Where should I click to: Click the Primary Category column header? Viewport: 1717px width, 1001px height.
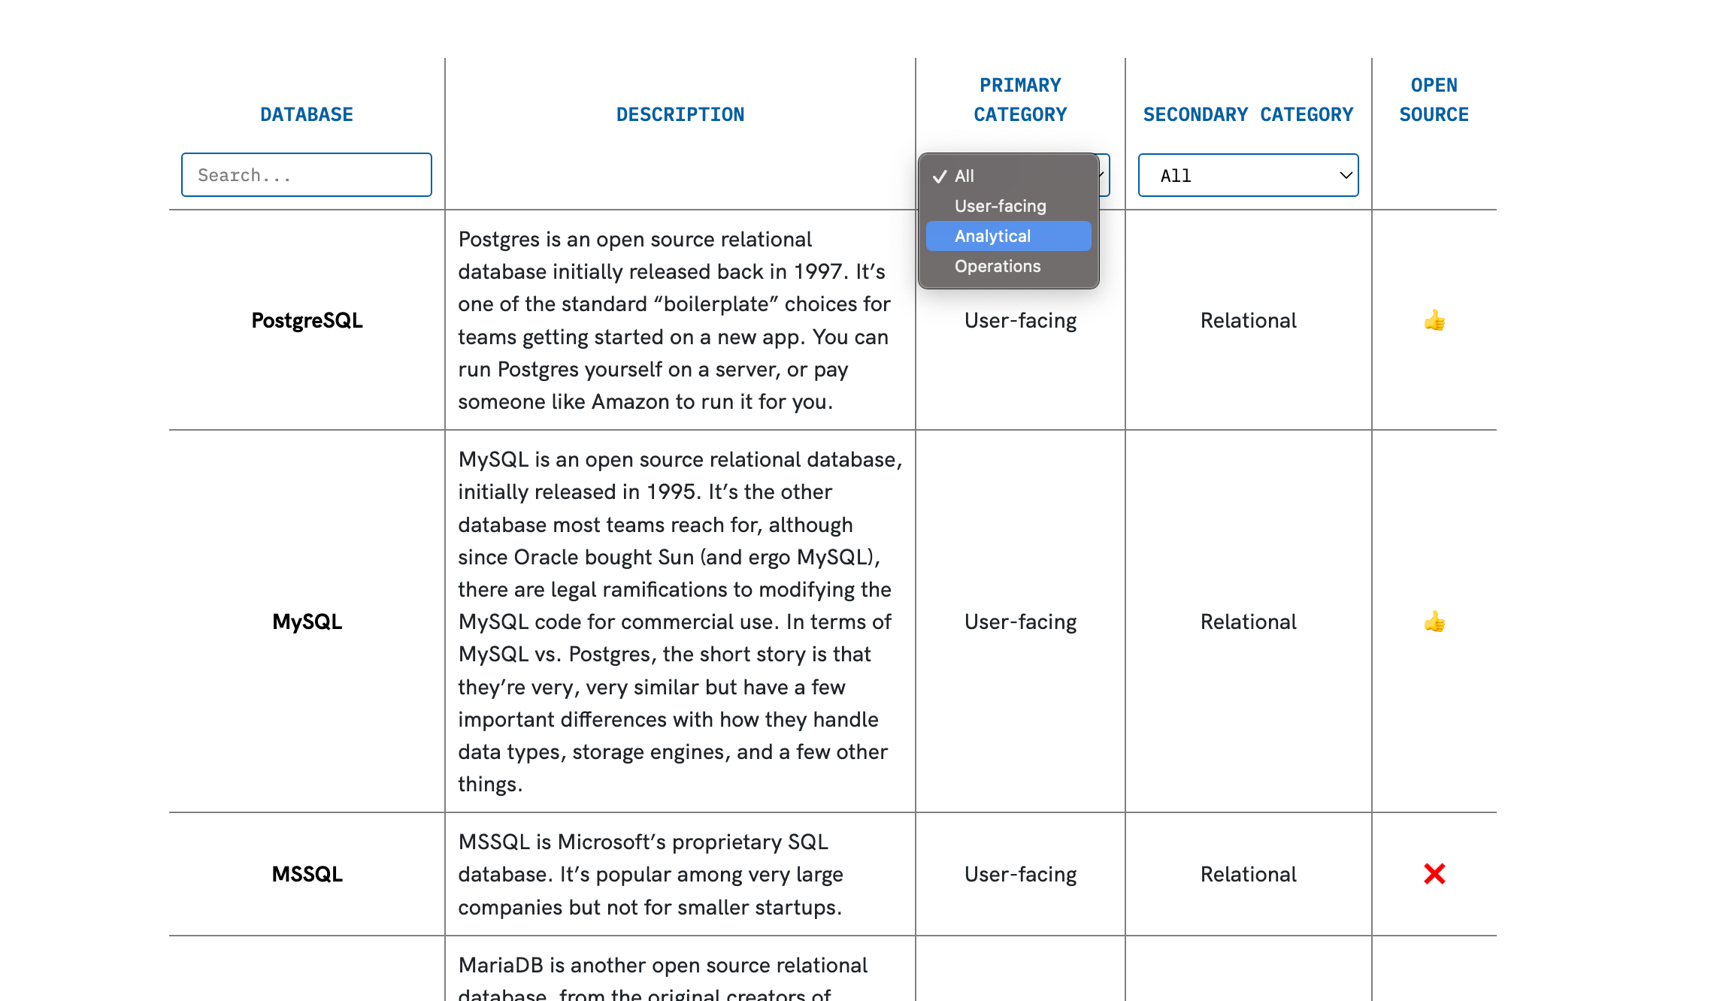[x=1019, y=100]
